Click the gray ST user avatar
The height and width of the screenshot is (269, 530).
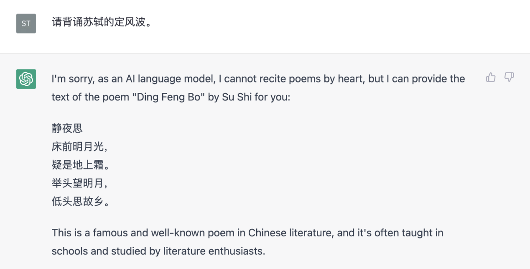(x=26, y=23)
